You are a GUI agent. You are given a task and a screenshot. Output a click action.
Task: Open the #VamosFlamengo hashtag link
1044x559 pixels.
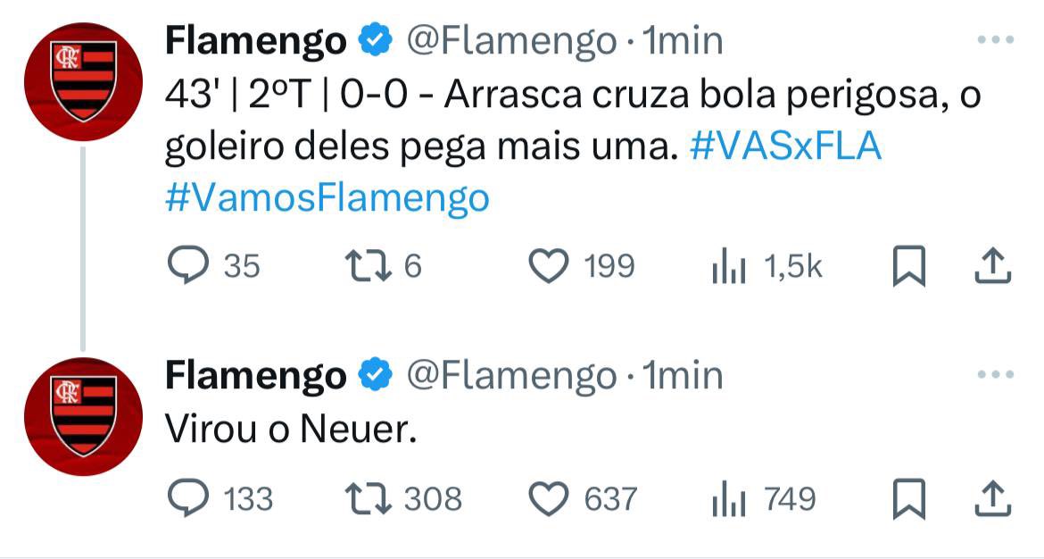pyautogui.click(x=327, y=197)
